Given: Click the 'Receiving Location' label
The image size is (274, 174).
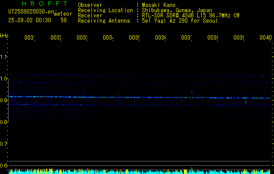Looking at the screenshot, I should click(105, 10).
